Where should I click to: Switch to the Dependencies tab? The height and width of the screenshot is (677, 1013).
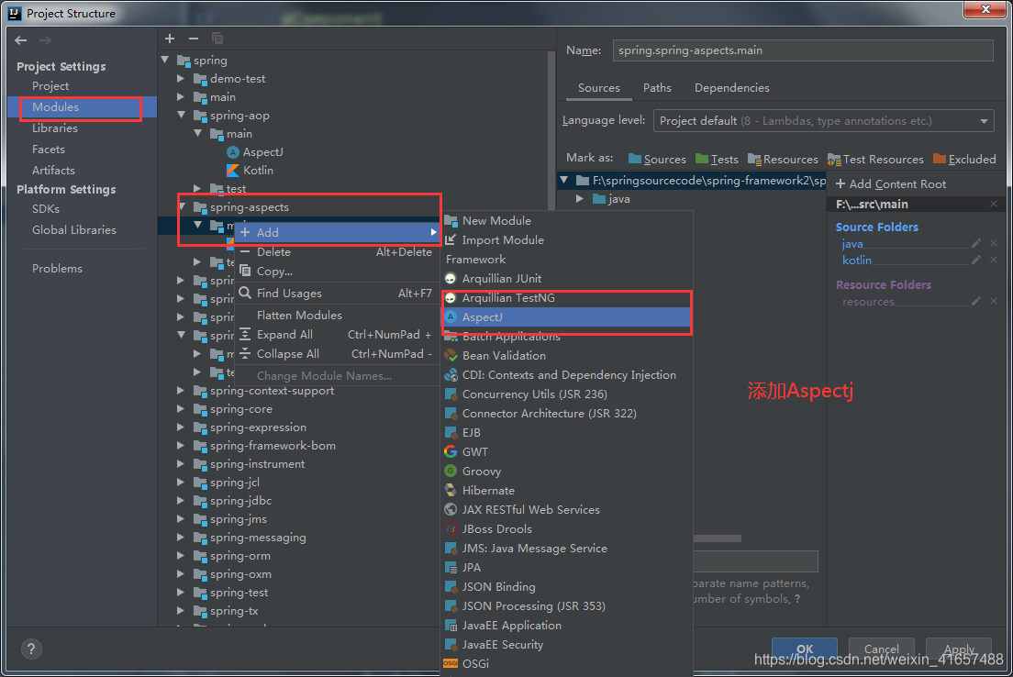(x=732, y=88)
